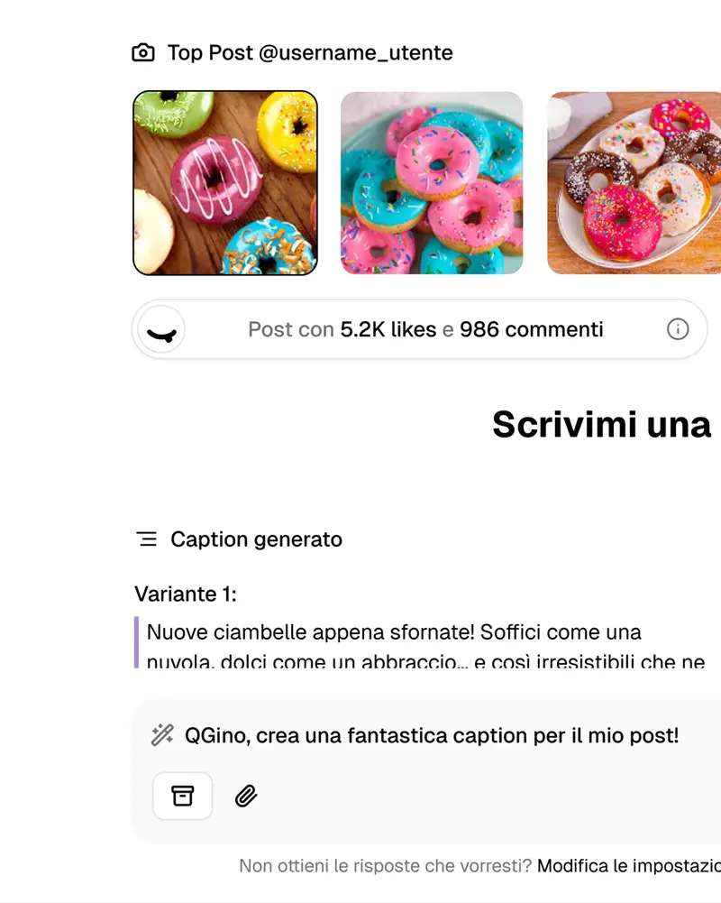
Task: Click the magic wand icon in prompt box
Action: point(162,735)
